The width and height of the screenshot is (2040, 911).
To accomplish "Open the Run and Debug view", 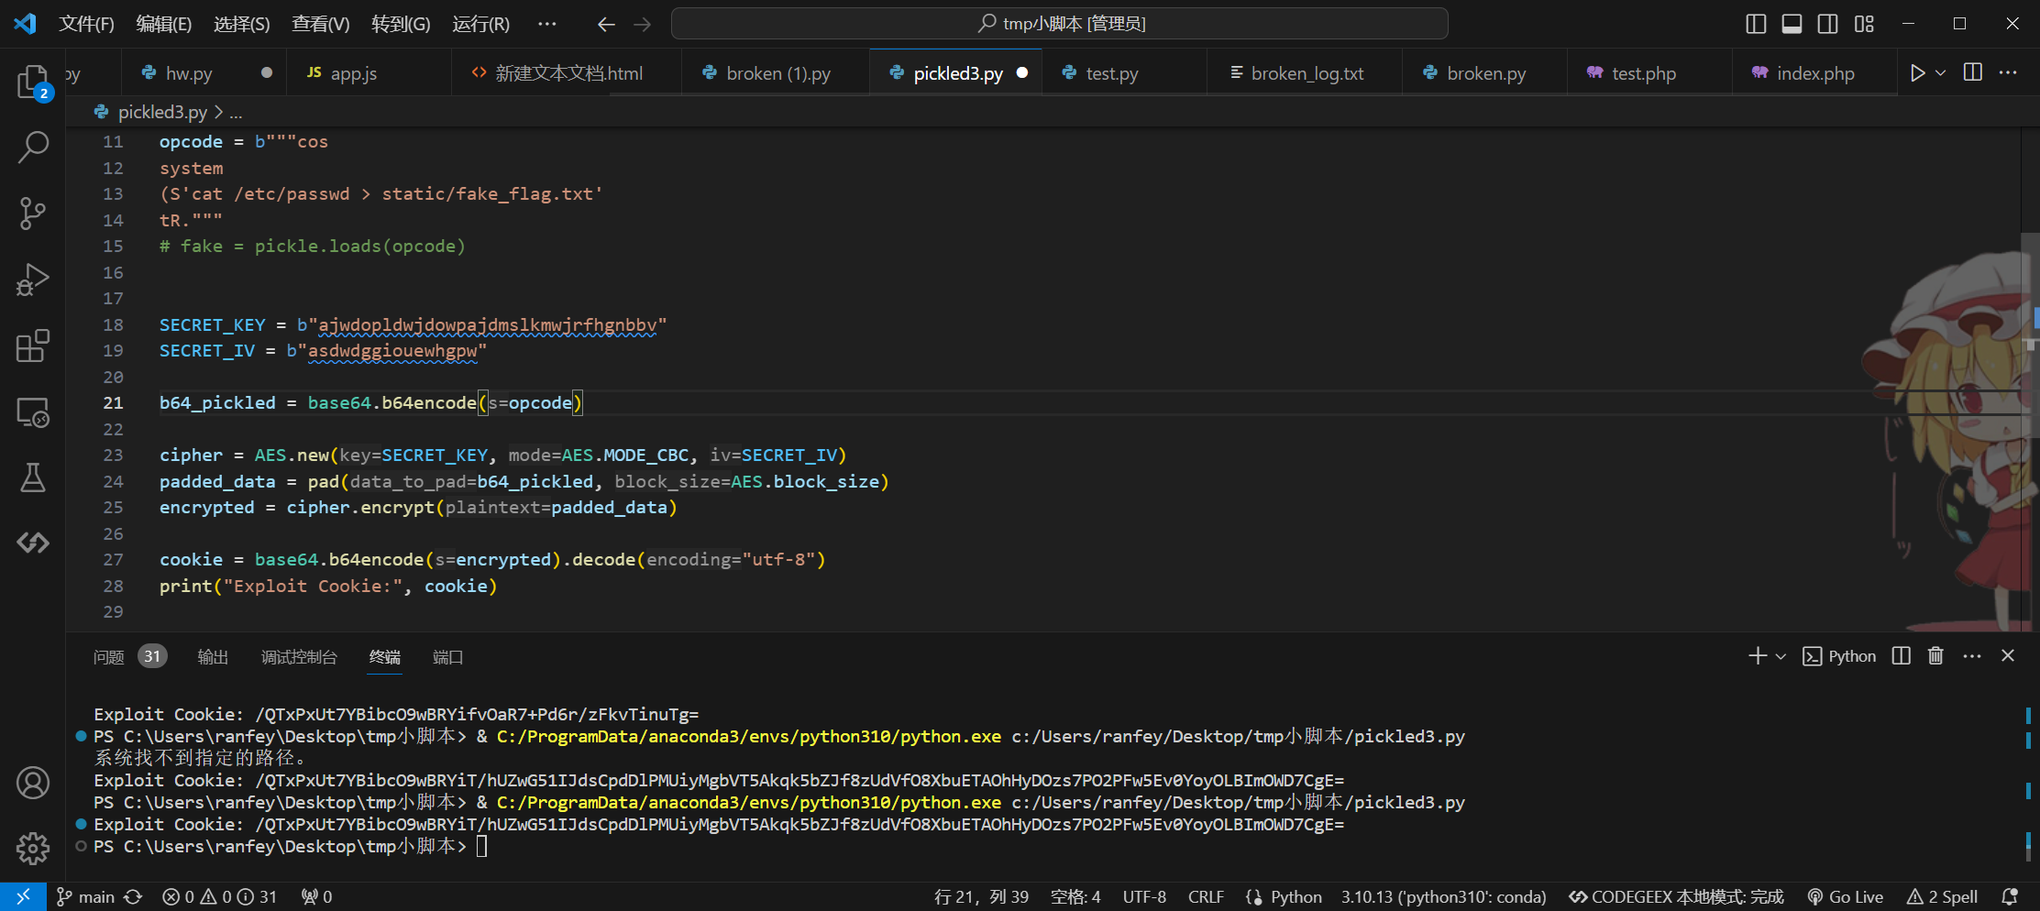I will click(33, 280).
